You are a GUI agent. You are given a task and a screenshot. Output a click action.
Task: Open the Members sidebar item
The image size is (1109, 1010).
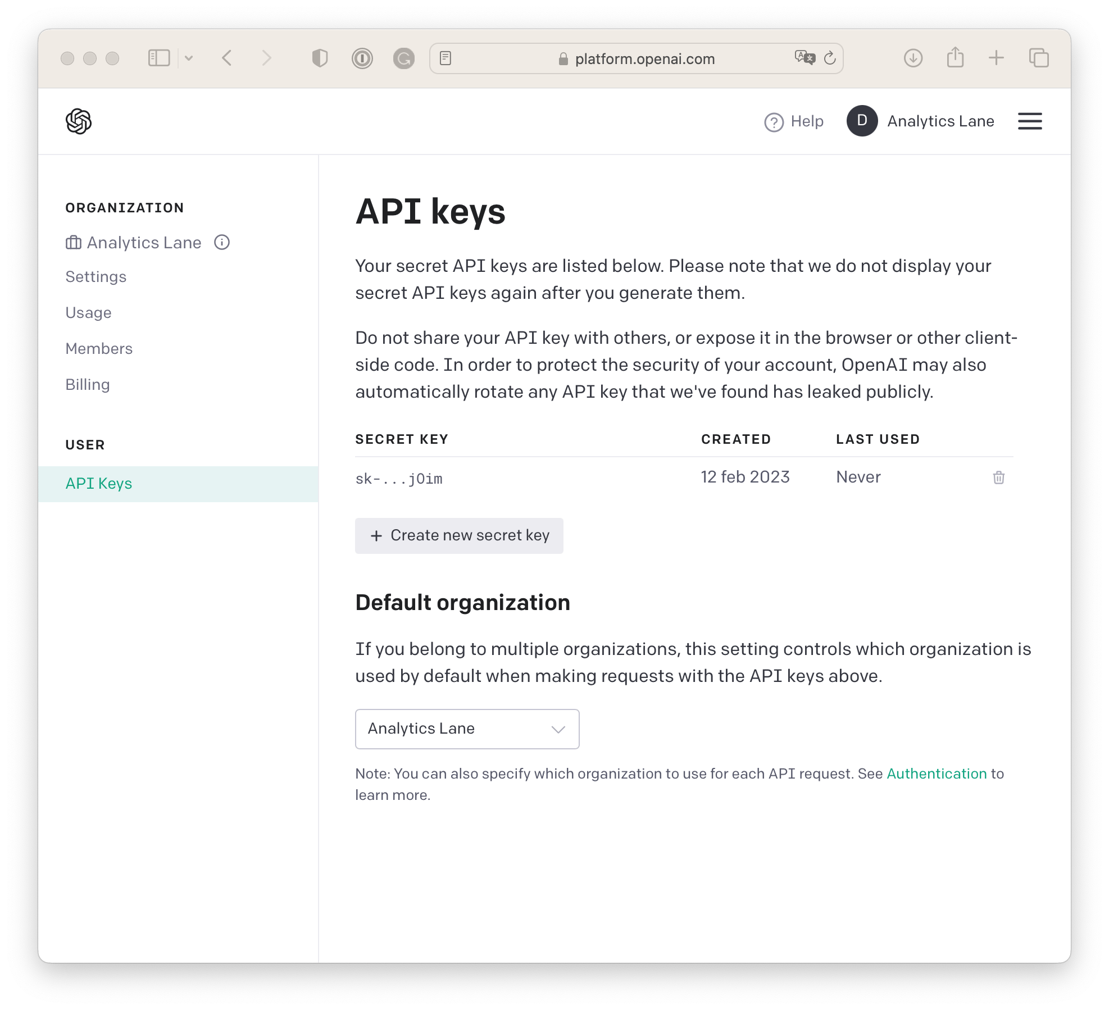[99, 349]
